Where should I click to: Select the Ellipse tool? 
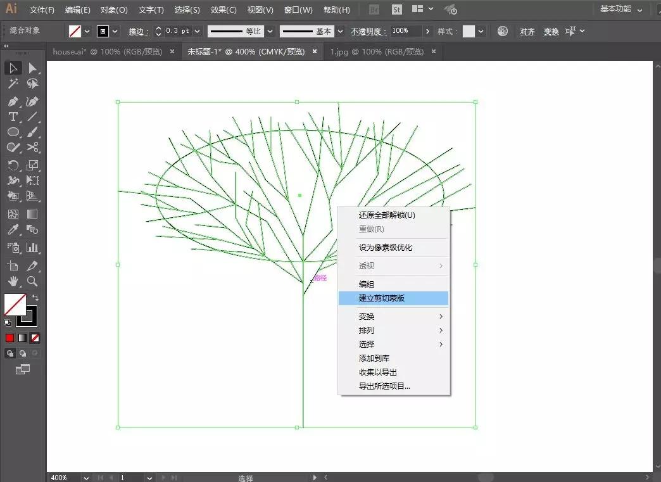click(x=13, y=132)
